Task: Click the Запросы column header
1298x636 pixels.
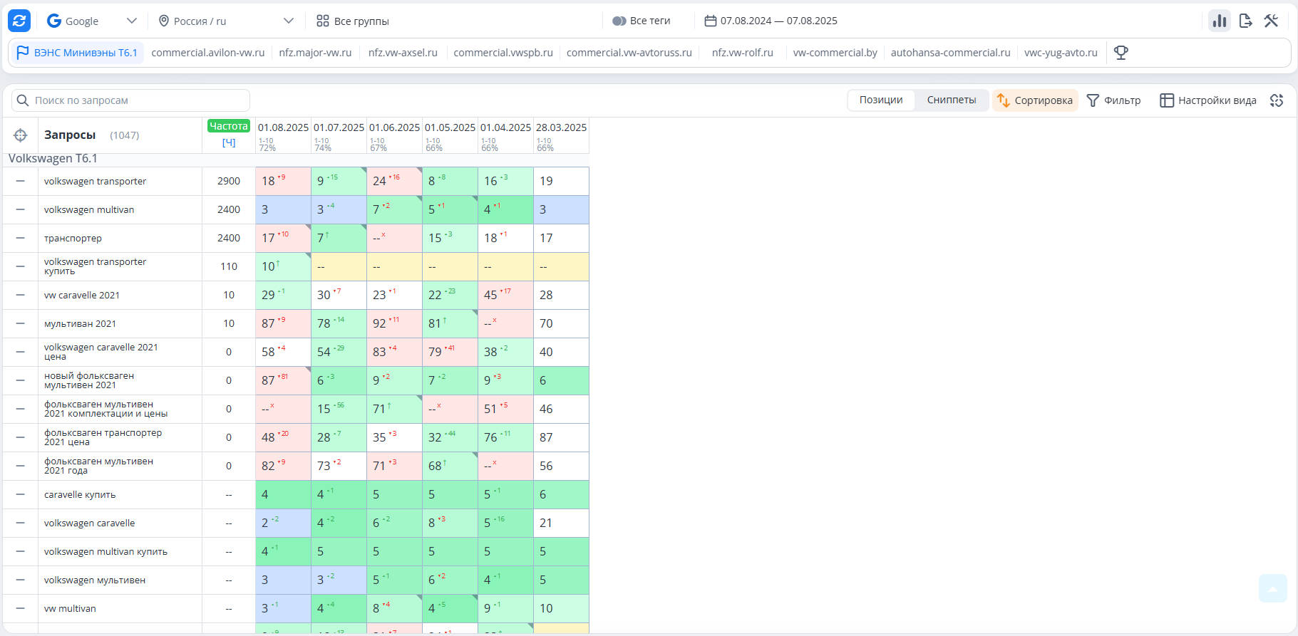Action: (70, 135)
